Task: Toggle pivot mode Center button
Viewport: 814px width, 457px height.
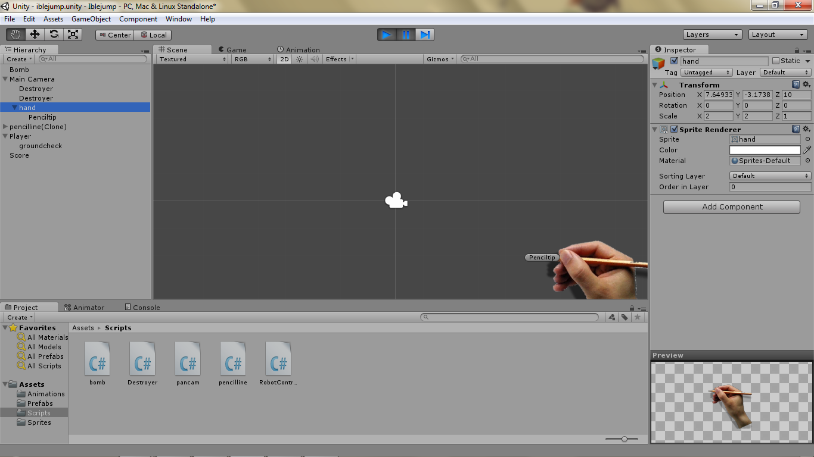Action: [115, 35]
